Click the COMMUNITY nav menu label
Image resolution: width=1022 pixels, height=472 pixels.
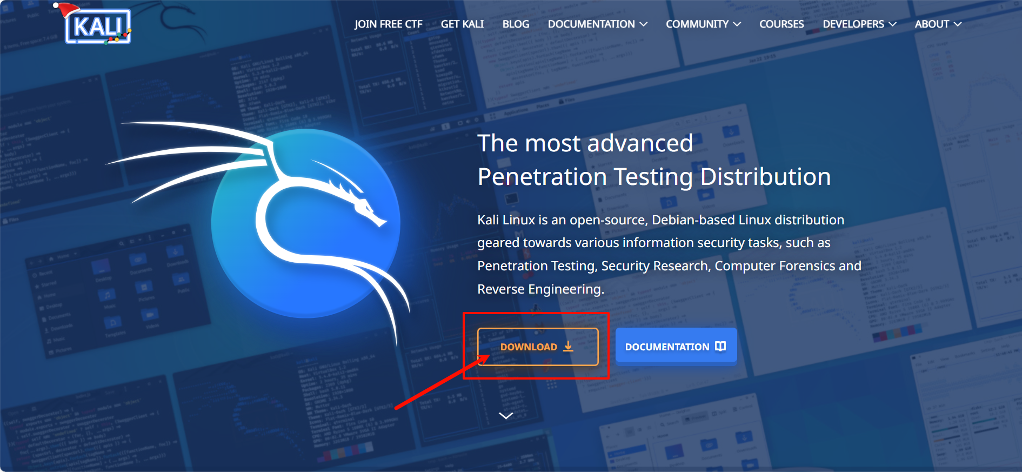point(697,24)
